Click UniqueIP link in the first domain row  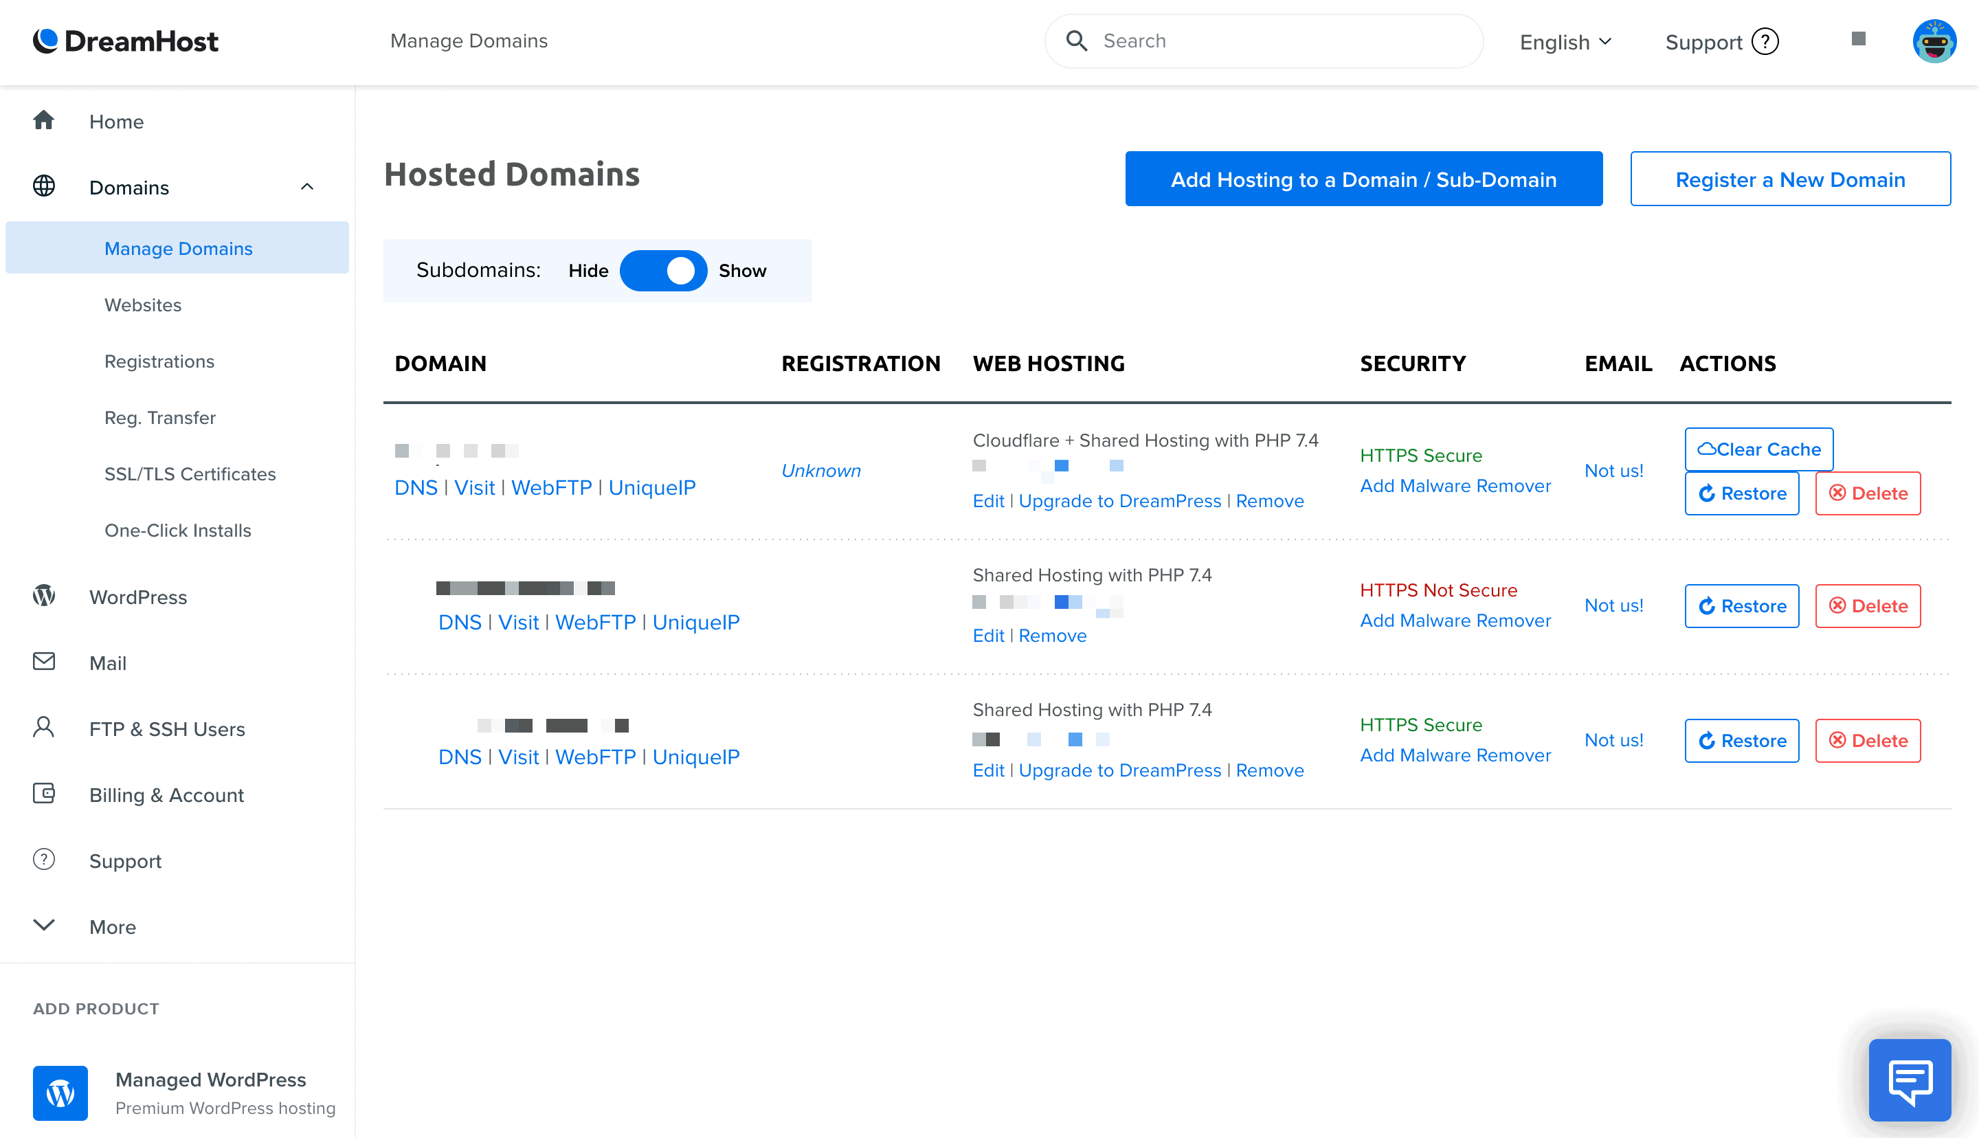651,488
